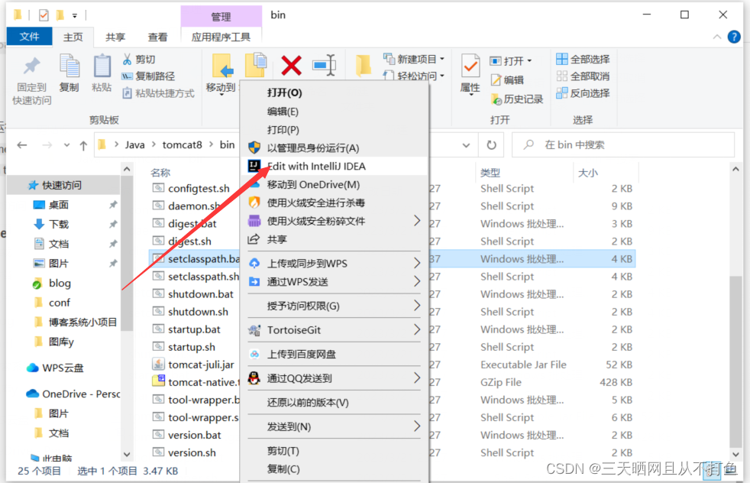750x483 pixels.
Task: Choose Print (打印(P)) in context menu
Action: [x=334, y=130]
